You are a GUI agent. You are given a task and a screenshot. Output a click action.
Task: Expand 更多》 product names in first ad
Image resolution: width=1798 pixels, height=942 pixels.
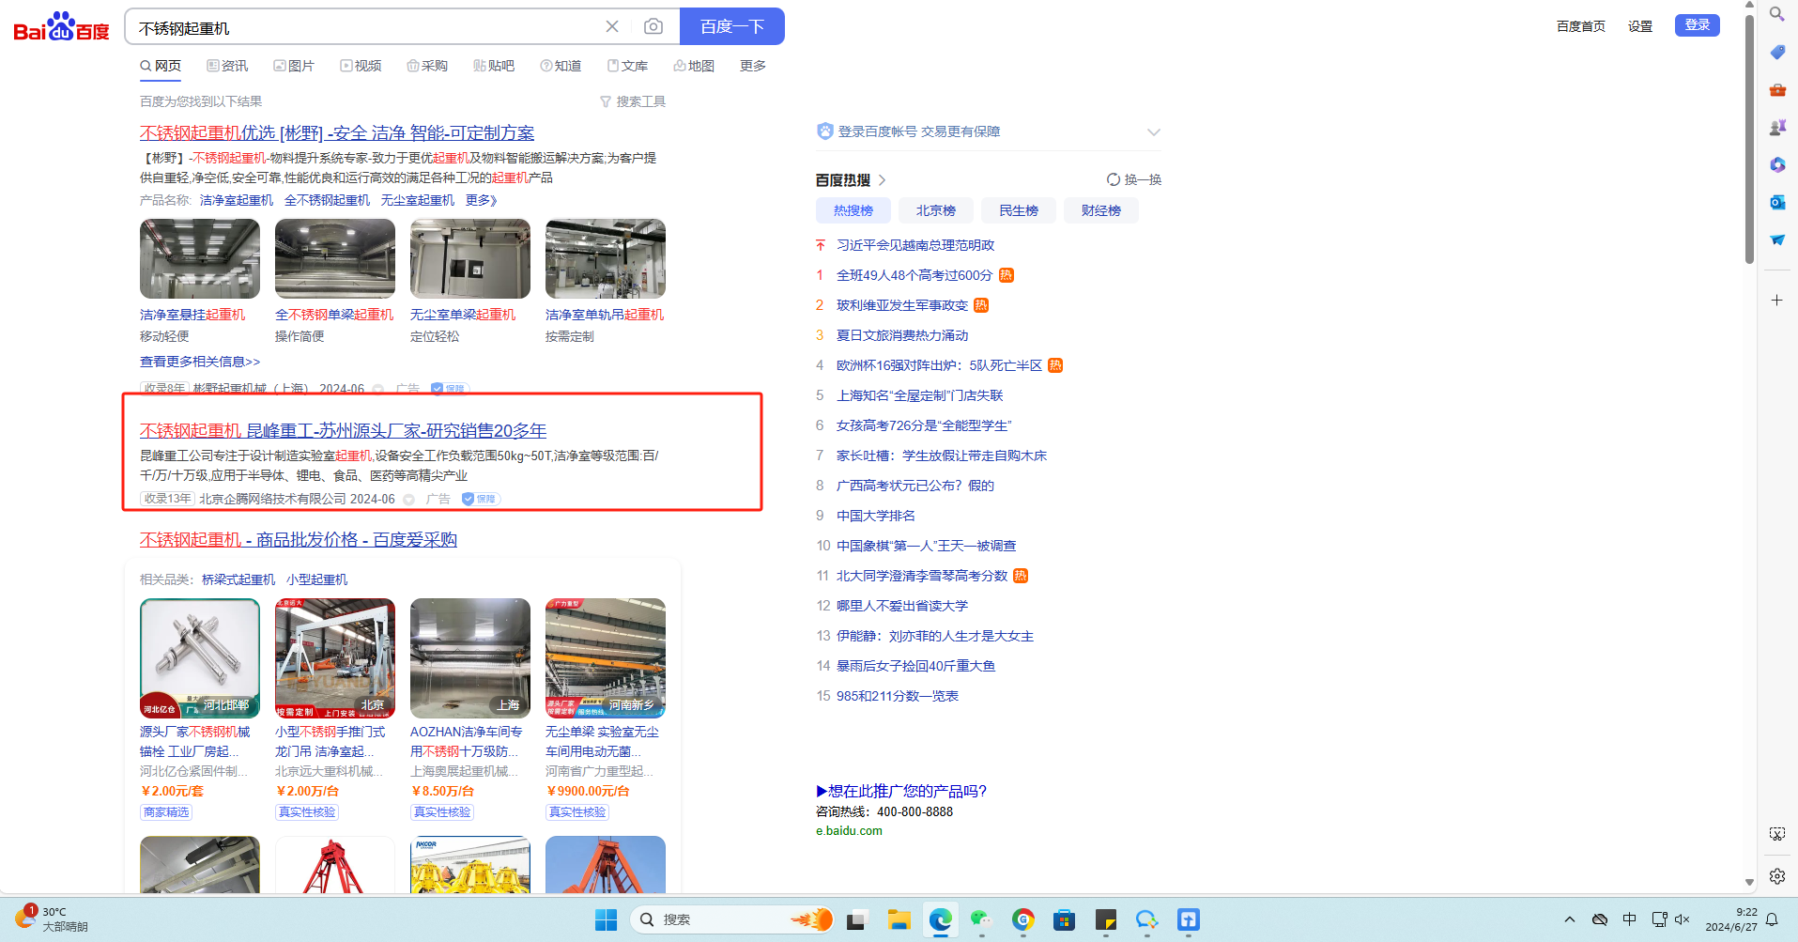click(x=482, y=200)
